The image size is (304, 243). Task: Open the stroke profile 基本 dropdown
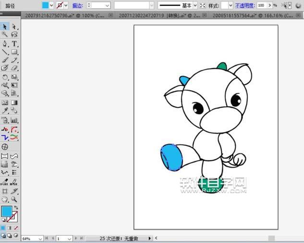195,5
